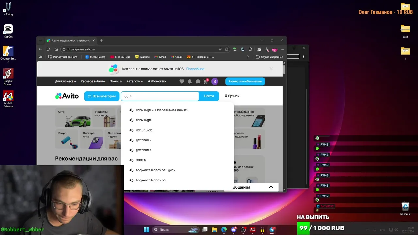Open the CapCut desktop icon
Viewport: 418px width, 235px height.
tap(8, 31)
